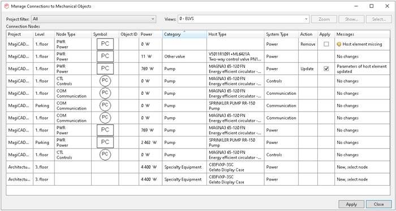
Task: Click the Zoom button
Action: [324, 19]
